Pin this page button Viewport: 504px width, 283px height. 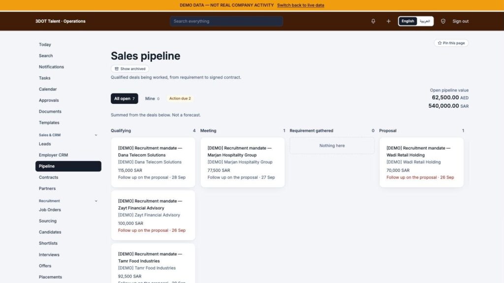451,43
